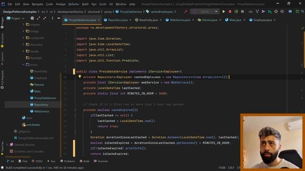Run the configuration with green play icon
The height and width of the screenshot is (171, 305).
point(224,11)
